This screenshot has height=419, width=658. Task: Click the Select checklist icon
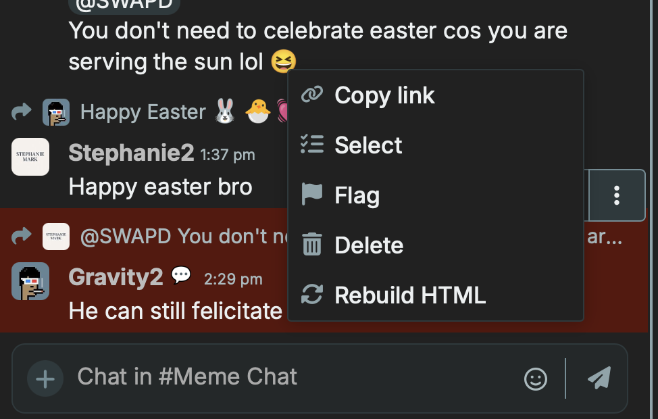[x=311, y=145]
